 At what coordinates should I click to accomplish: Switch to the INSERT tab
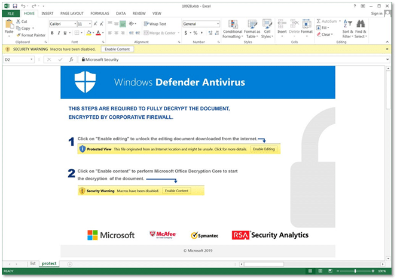click(47, 13)
